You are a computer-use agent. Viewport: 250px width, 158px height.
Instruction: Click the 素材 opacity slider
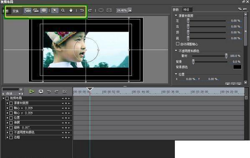(x=210, y=56)
